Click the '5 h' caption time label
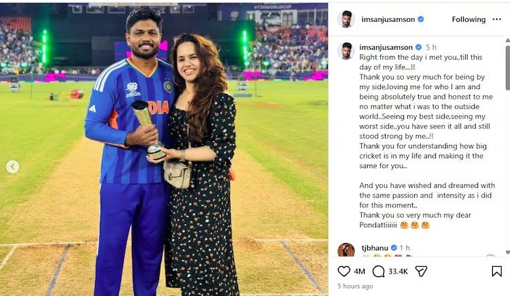 (431, 47)
